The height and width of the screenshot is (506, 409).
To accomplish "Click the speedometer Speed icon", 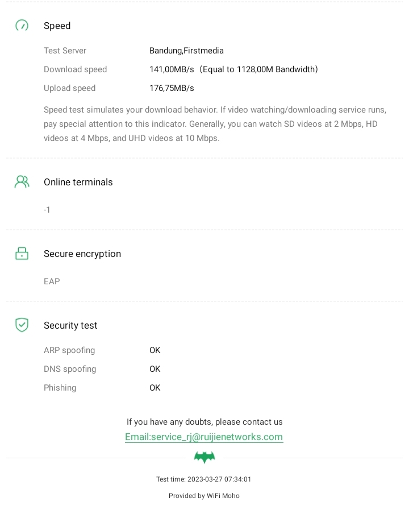I will 22,26.
